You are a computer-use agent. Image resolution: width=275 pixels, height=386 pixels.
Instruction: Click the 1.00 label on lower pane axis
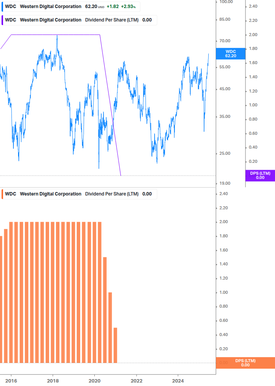224,292
